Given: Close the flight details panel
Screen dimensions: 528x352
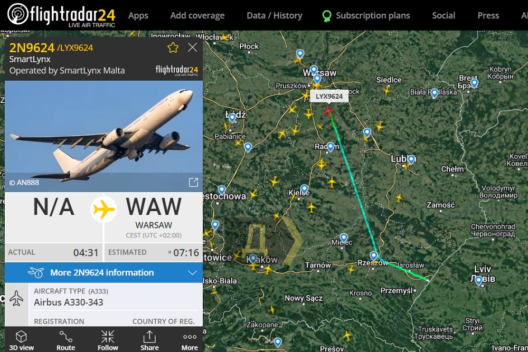Looking at the screenshot, I should (x=192, y=47).
